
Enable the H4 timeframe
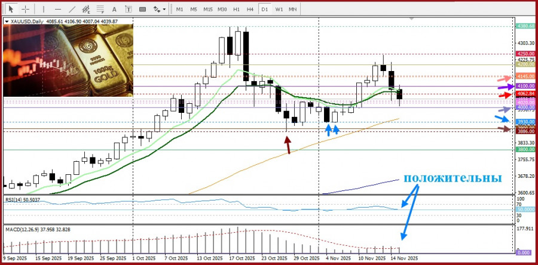click(x=250, y=10)
